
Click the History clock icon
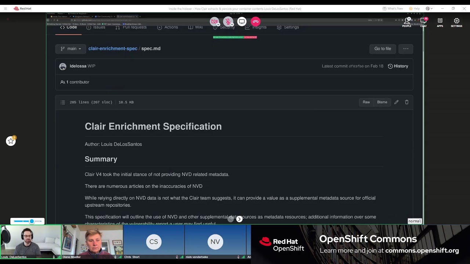pyautogui.click(x=390, y=66)
